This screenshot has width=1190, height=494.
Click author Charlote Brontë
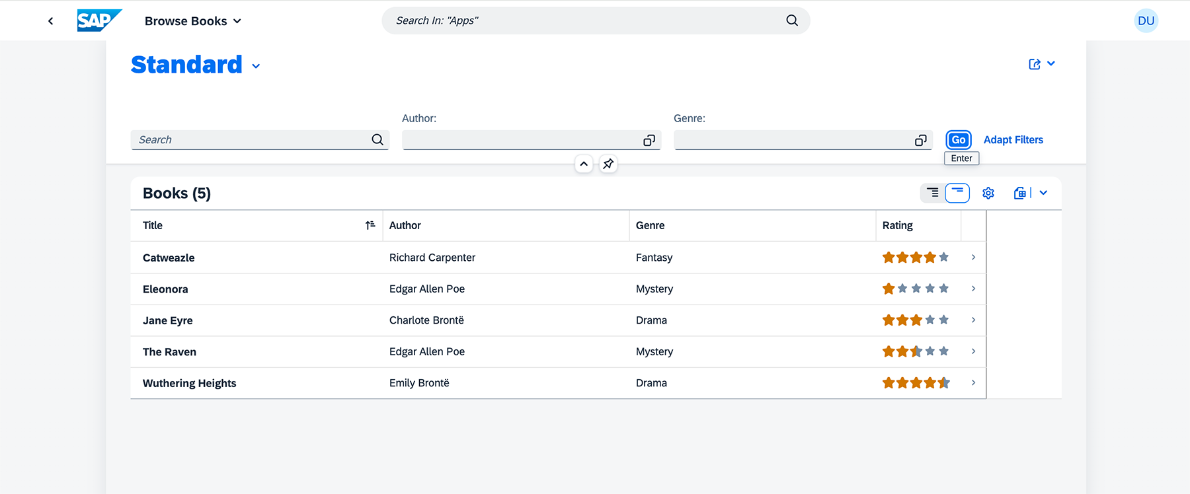pyautogui.click(x=426, y=320)
